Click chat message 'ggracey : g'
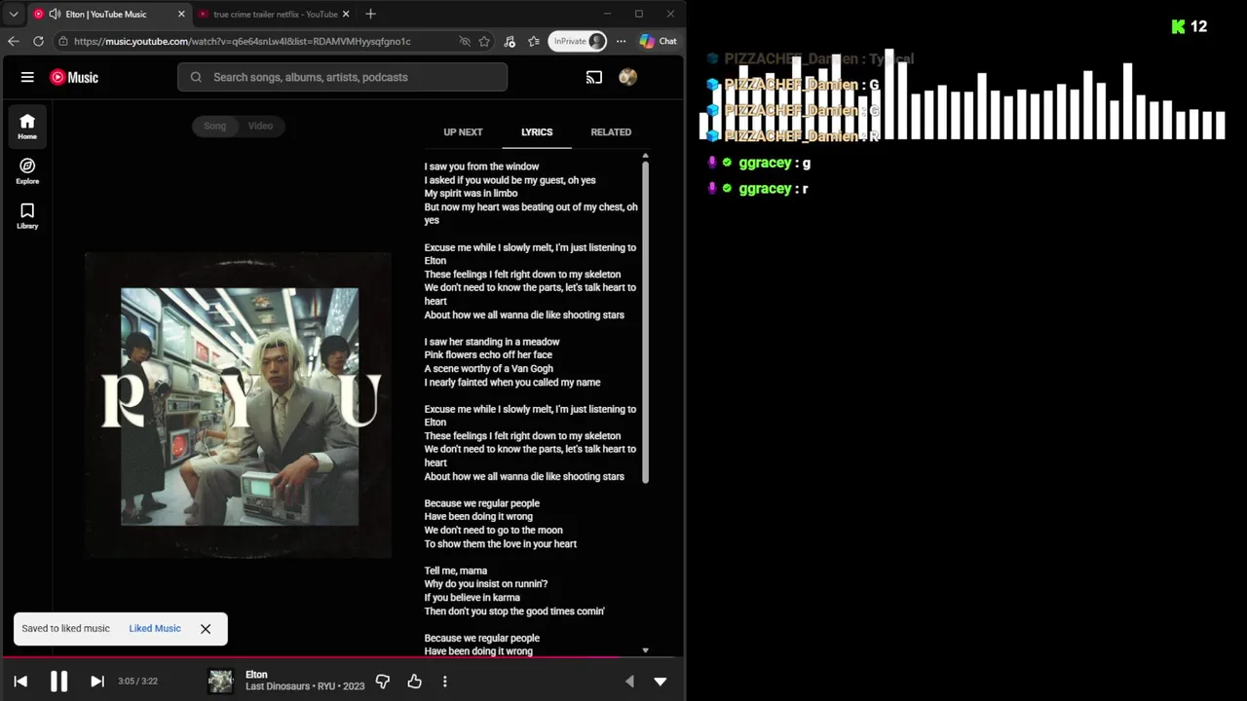 (760, 164)
